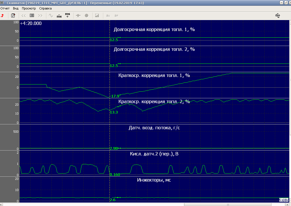291x206 pixels.
Task: Click the sort descending a↓ icon
Action: point(108,16)
